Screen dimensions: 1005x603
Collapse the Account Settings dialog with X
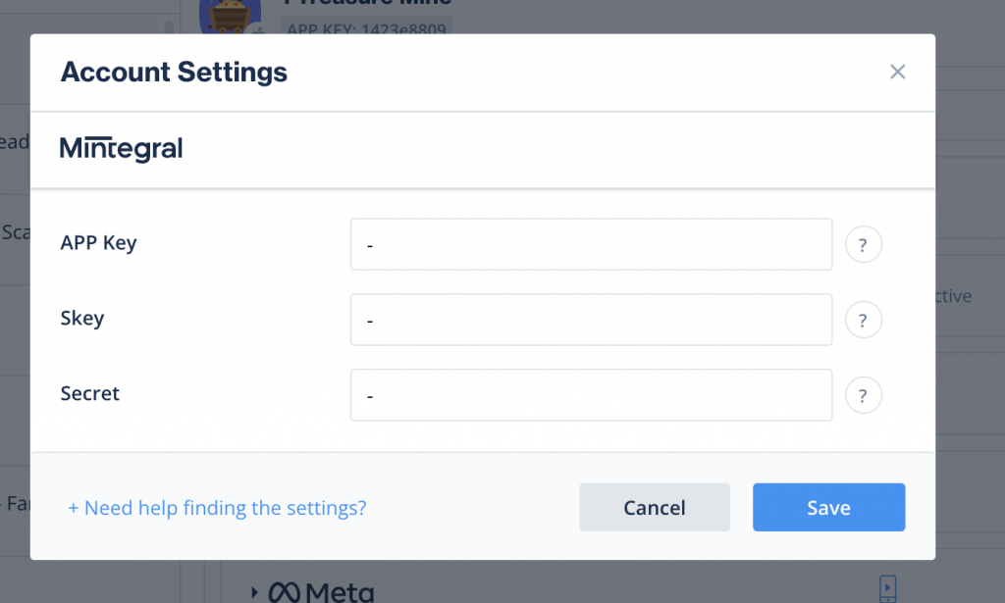coord(897,72)
